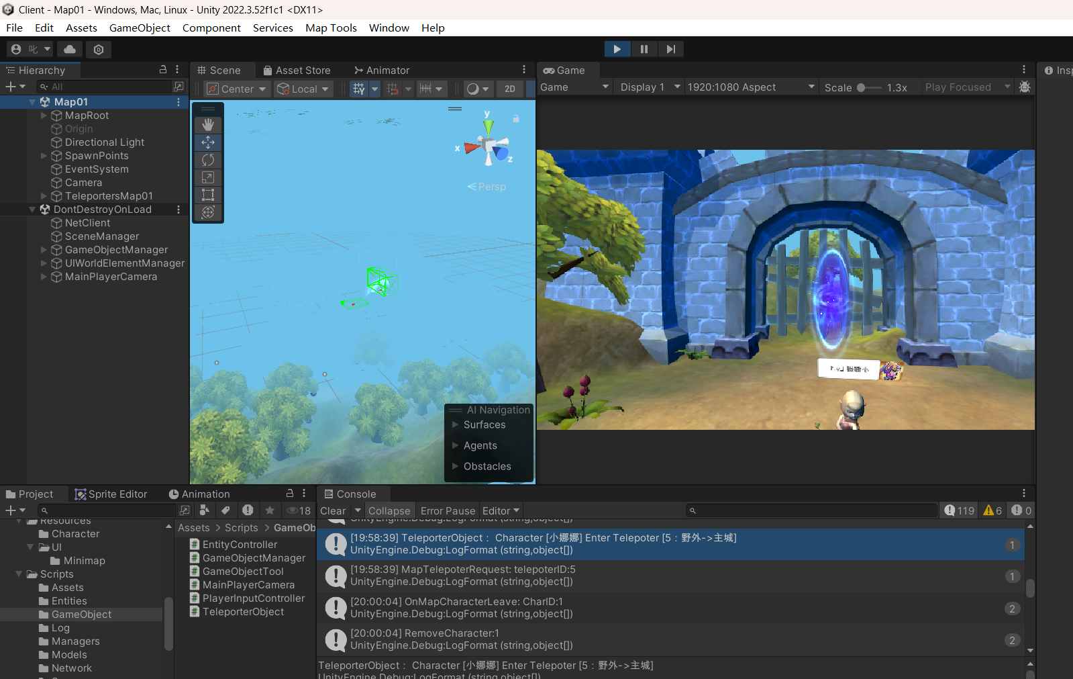The image size is (1073, 679).
Task: Select the Rotate tool in Scene
Action: pyautogui.click(x=208, y=160)
